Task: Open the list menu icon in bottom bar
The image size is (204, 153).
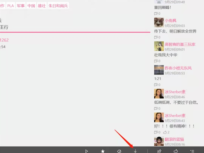Action: pyautogui.click(x=192, y=151)
